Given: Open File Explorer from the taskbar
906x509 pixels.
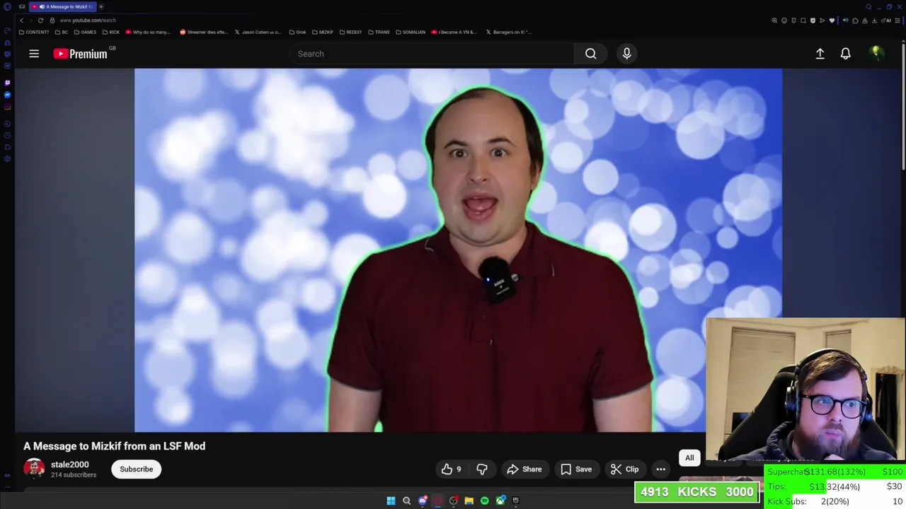Looking at the screenshot, I should click(469, 501).
